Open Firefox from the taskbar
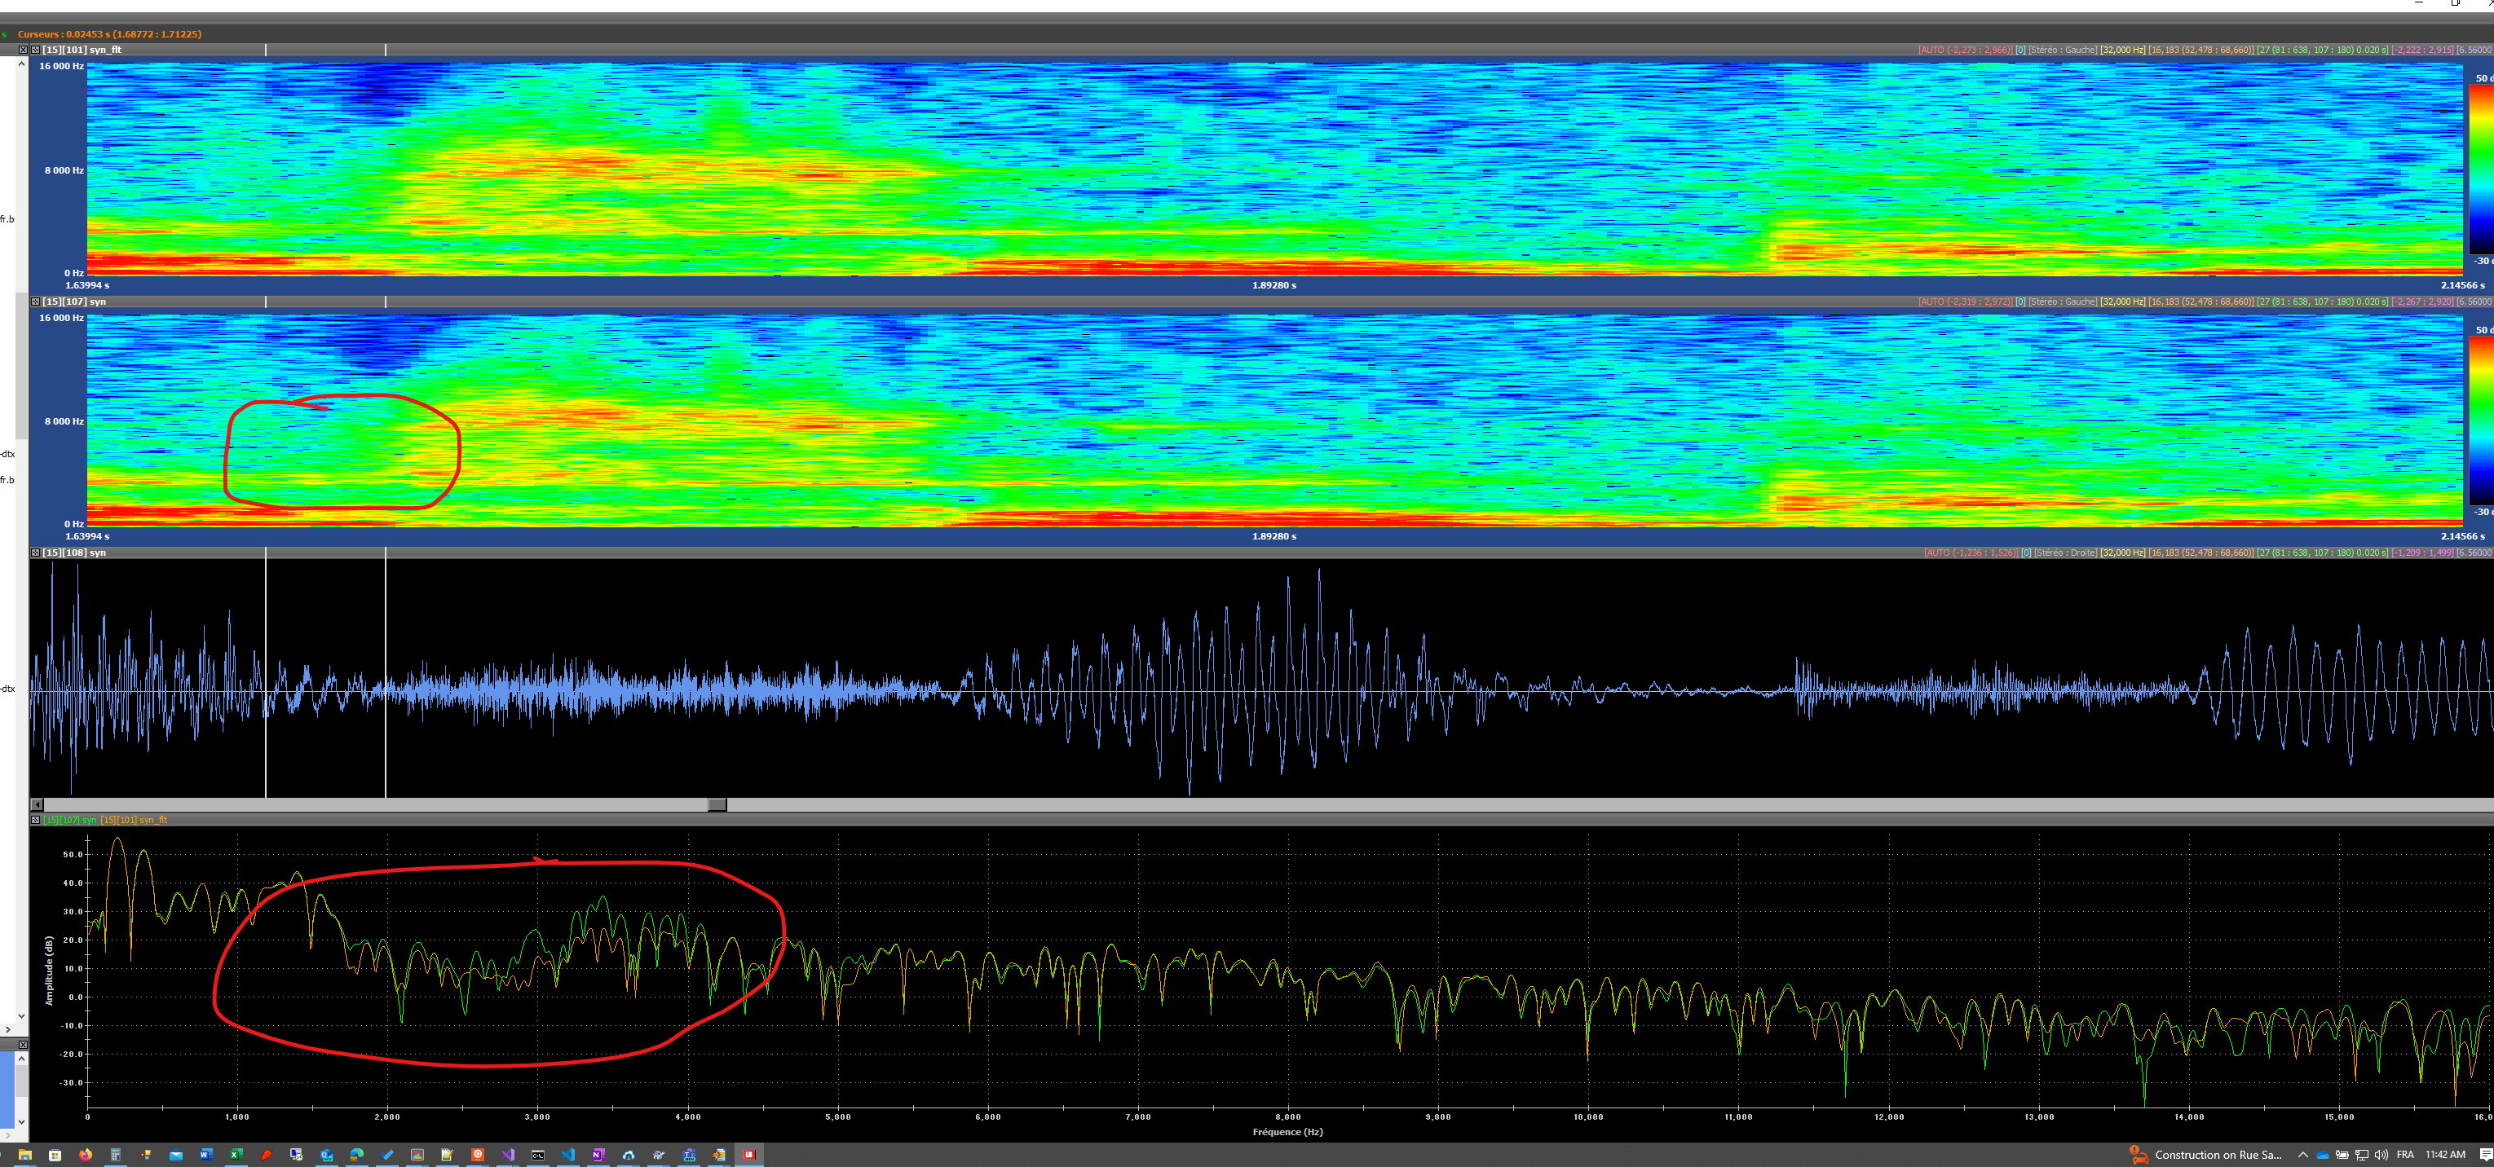The width and height of the screenshot is (2494, 1167). click(x=85, y=1155)
